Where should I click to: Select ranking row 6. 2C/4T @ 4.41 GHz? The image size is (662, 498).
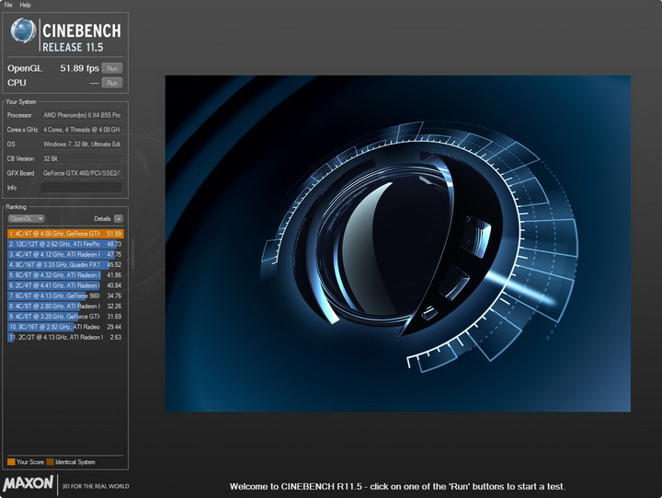65,285
